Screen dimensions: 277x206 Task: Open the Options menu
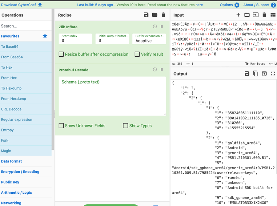pos(229,5)
